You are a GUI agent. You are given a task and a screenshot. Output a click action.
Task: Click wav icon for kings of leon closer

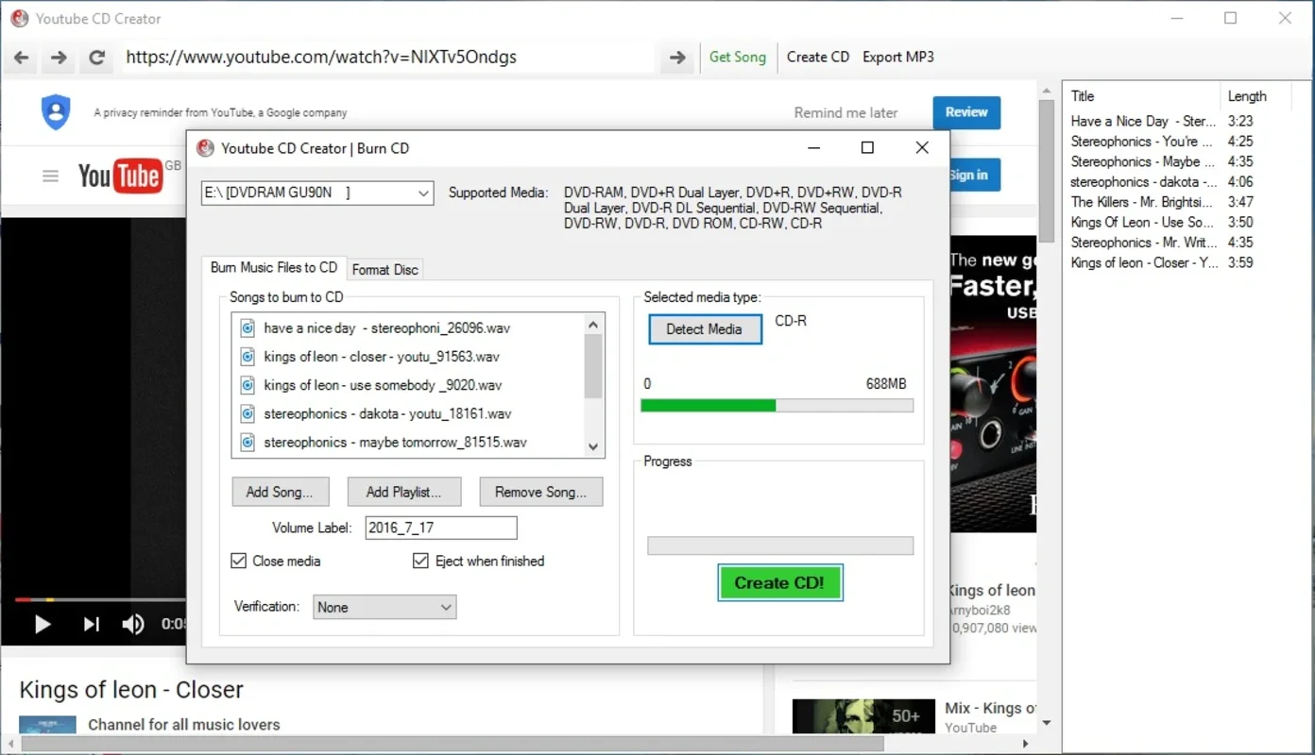coord(248,357)
